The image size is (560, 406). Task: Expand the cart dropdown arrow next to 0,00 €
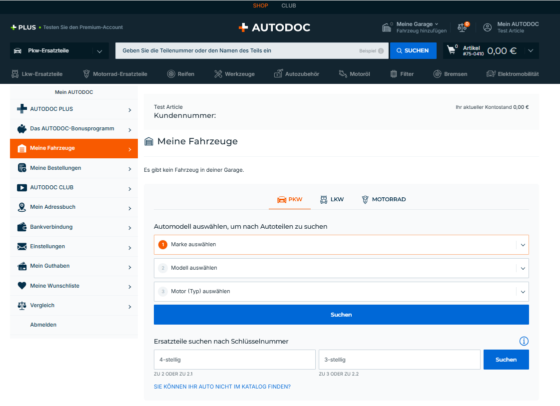click(530, 50)
